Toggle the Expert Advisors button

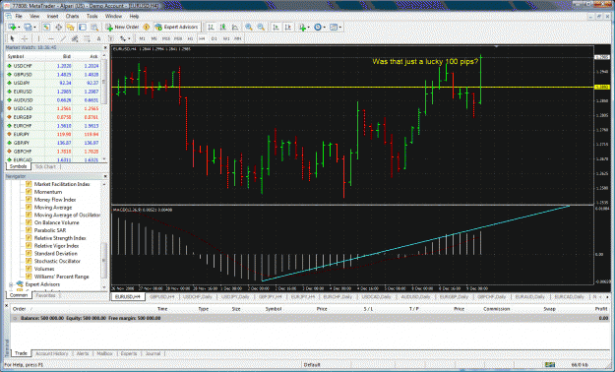(176, 28)
